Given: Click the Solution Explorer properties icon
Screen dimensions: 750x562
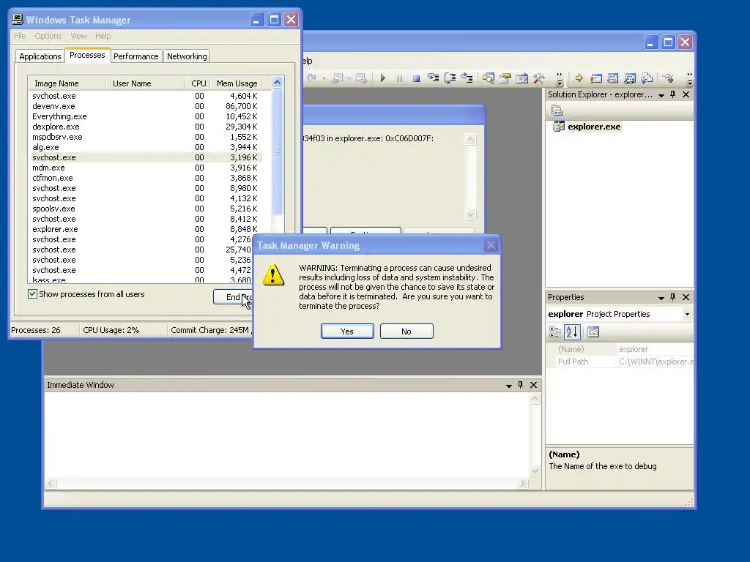Looking at the screenshot, I should pos(557,111).
